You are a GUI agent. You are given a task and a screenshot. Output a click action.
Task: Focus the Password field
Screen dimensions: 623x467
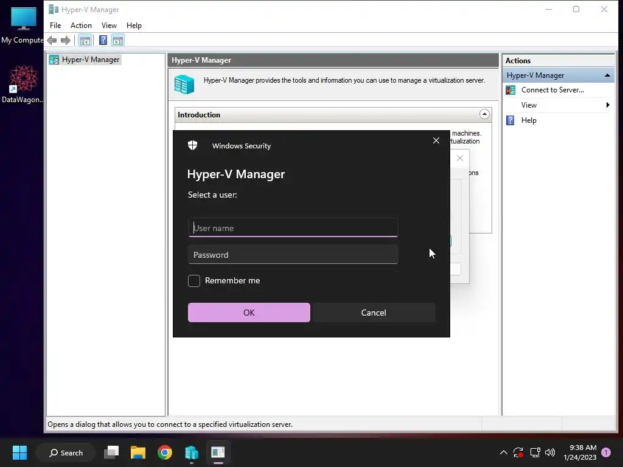[293, 255]
